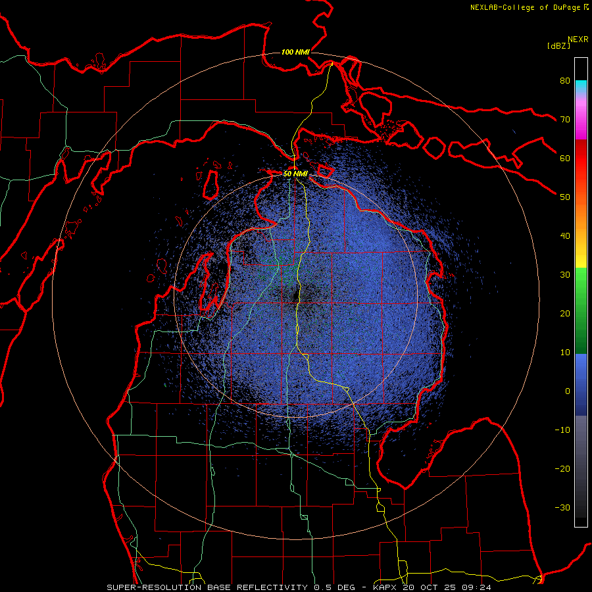Click the SUPER-RESOLUTION BASE REFLECTIVITY caption
This screenshot has height=592, width=592.
click(207, 587)
